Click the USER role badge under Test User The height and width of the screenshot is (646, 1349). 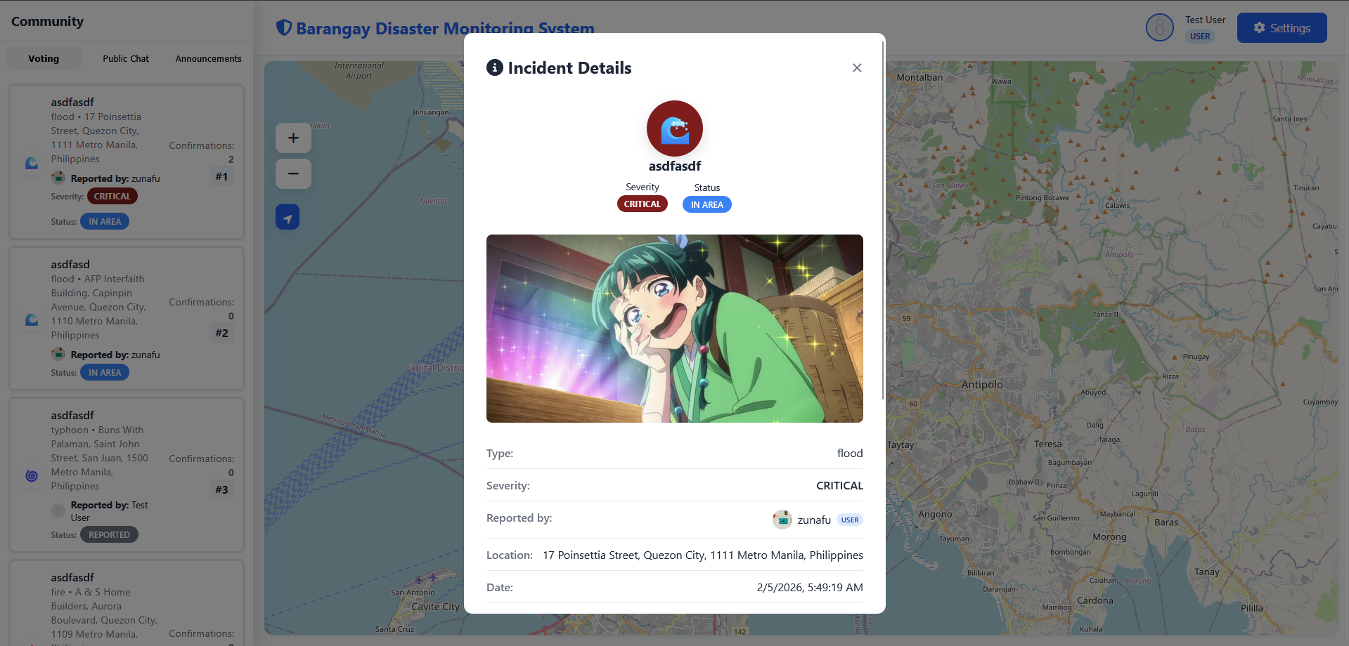pos(1200,36)
